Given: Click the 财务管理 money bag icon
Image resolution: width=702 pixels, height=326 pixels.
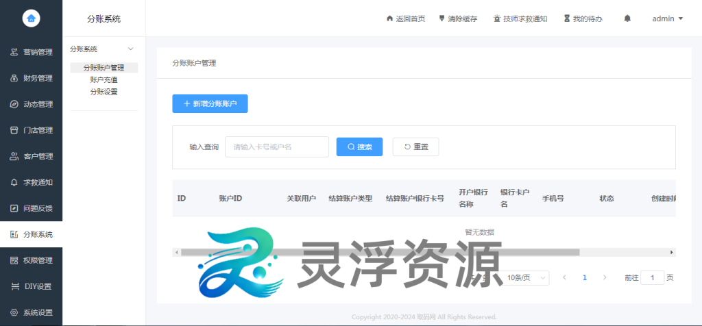Looking at the screenshot, I should coord(14,78).
